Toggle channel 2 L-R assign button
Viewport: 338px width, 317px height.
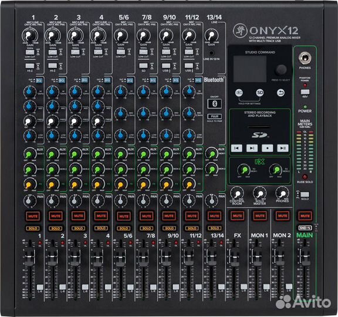[x=63, y=287]
